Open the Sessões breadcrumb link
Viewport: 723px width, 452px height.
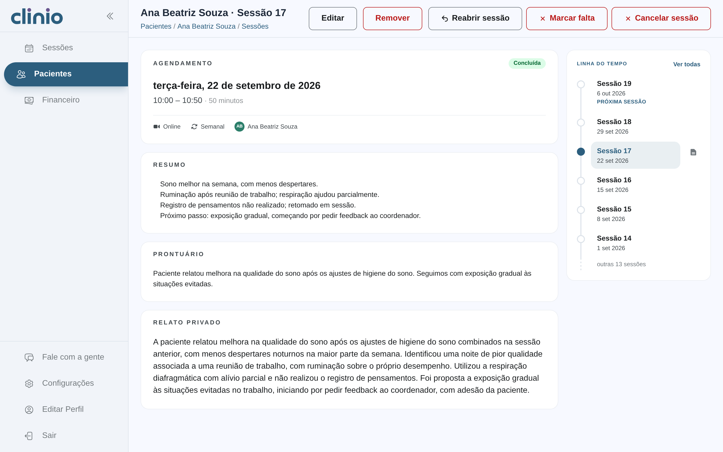coord(255,26)
